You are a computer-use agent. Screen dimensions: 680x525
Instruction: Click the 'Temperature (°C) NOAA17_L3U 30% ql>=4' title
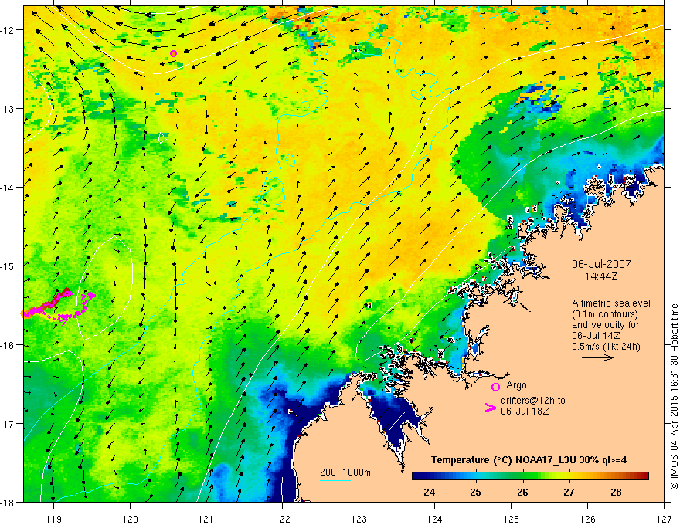pos(529,460)
